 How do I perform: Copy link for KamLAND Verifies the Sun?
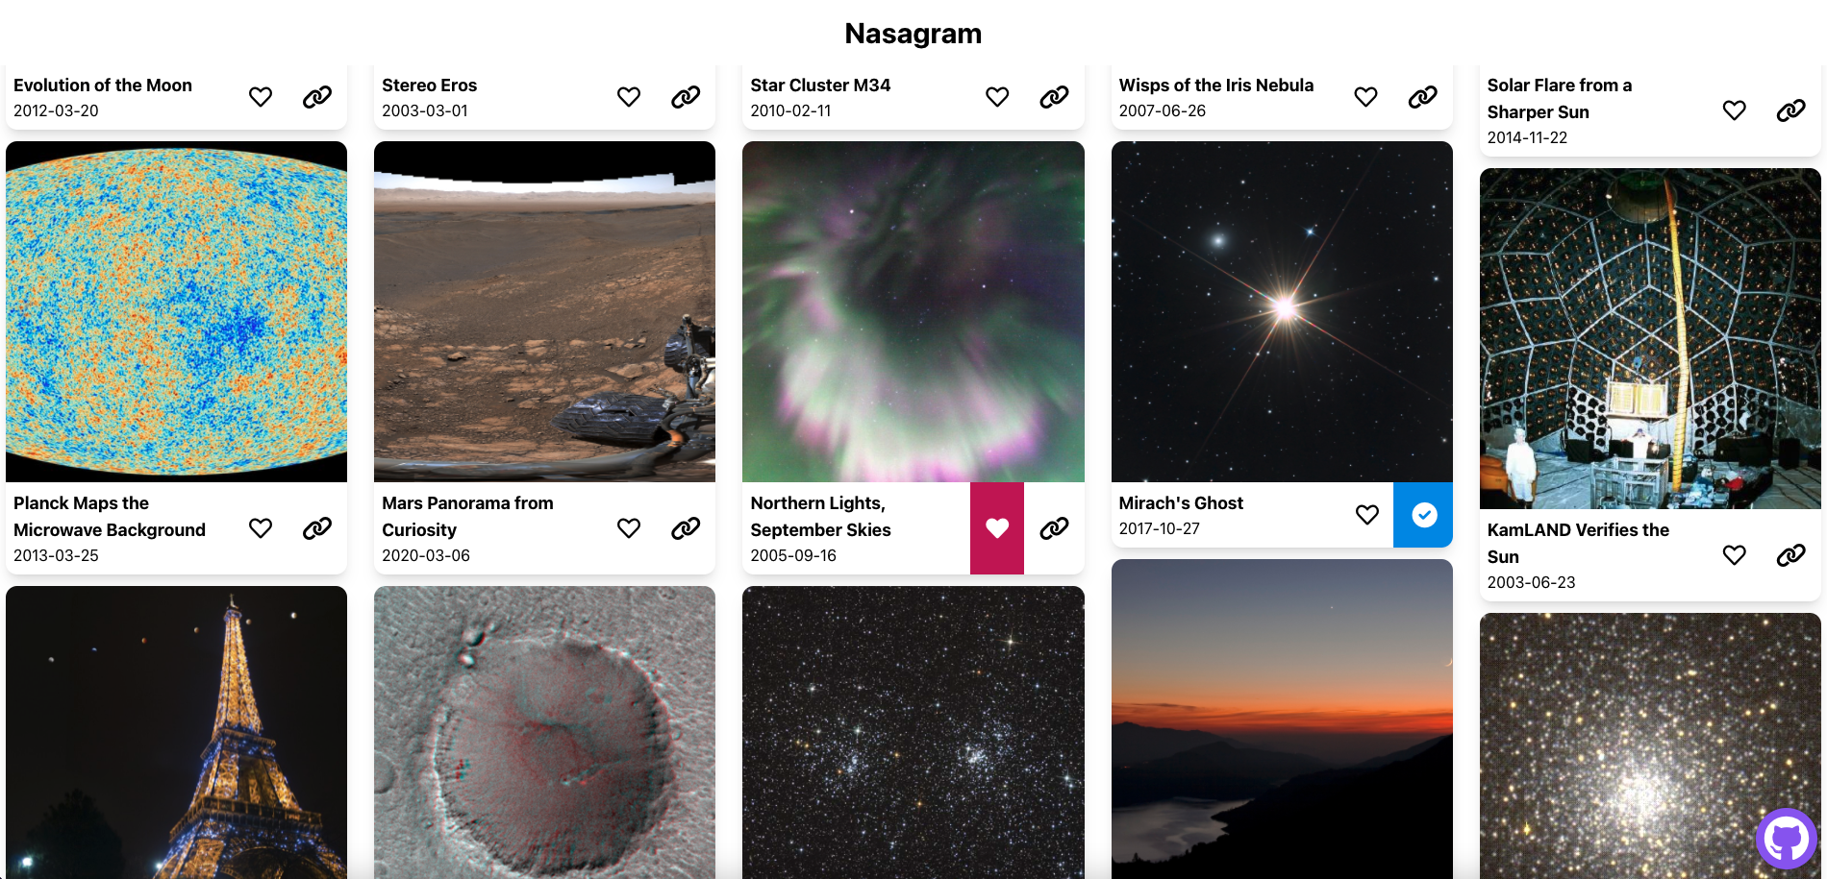click(1790, 555)
